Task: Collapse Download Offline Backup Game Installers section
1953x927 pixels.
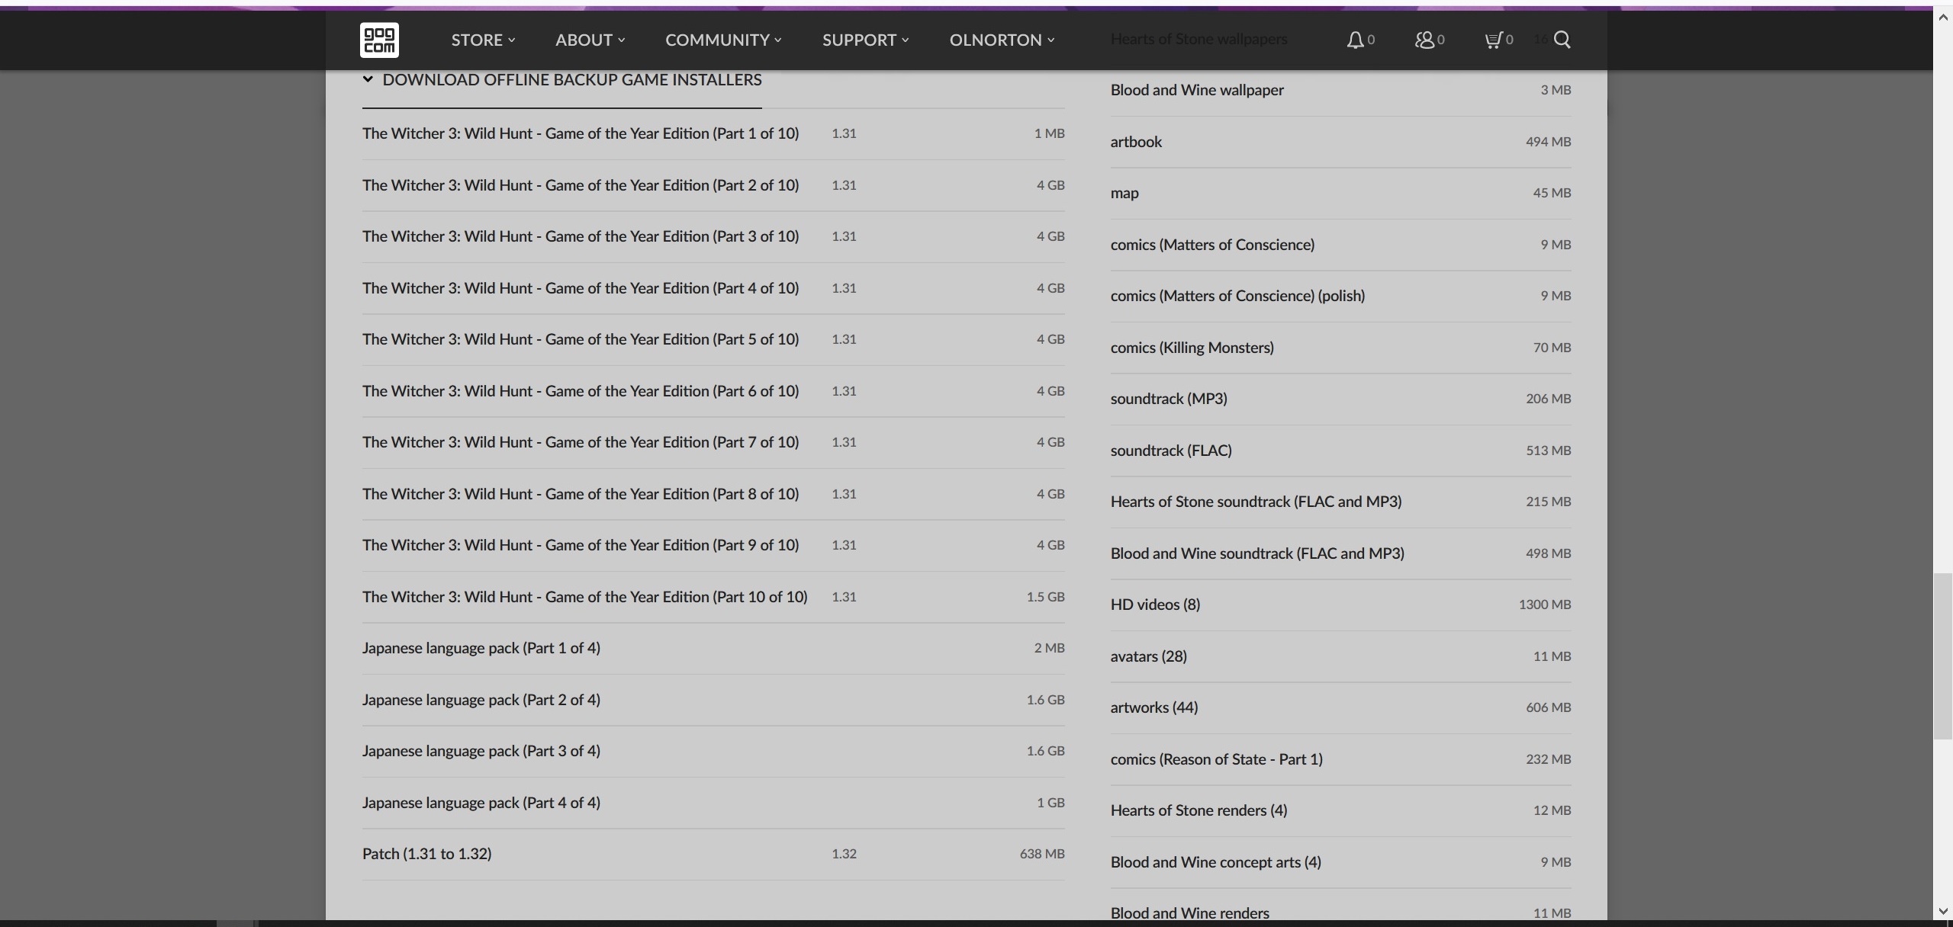Action: coord(562,80)
